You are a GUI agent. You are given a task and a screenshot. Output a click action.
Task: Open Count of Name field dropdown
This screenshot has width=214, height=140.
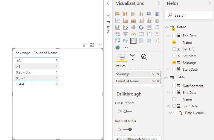point(154,81)
